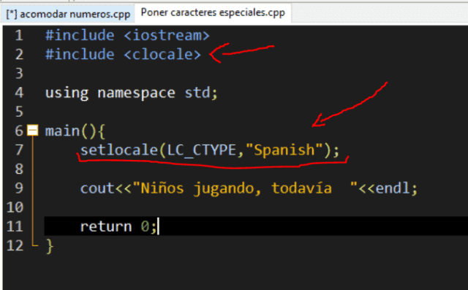The width and height of the screenshot is (468, 290).
Task: Switch to the acomodar numeros.cpp tab
Action: click(x=68, y=14)
